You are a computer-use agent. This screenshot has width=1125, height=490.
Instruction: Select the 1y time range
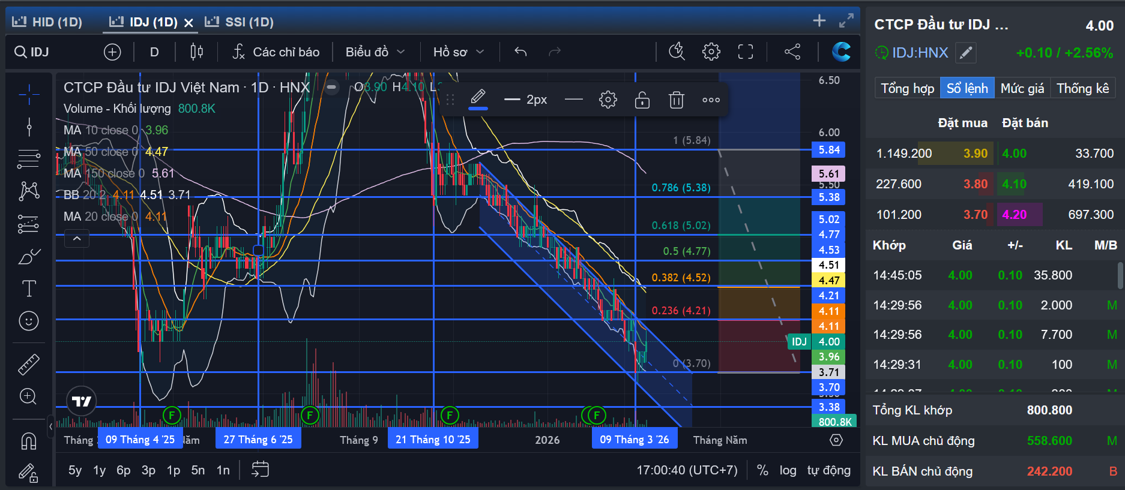(x=99, y=470)
